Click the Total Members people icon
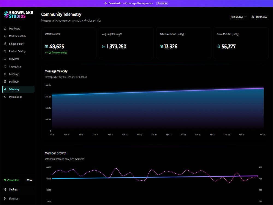 (x=46, y=46)
